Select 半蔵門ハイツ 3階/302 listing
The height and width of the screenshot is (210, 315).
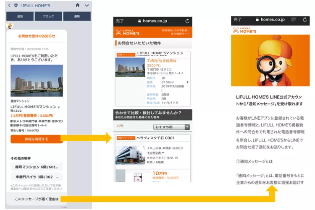37,177
